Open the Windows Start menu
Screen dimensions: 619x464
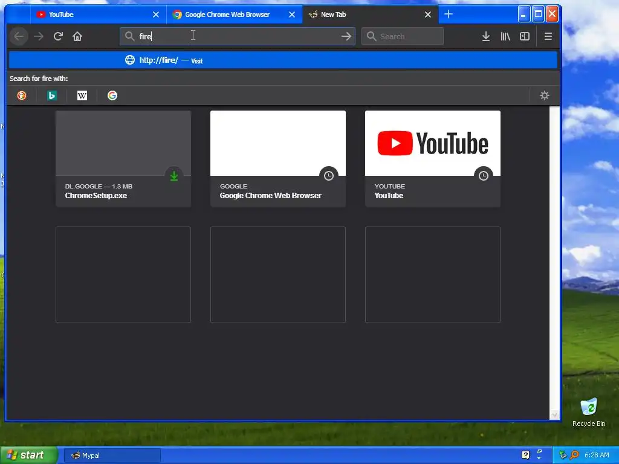(28, 456)
